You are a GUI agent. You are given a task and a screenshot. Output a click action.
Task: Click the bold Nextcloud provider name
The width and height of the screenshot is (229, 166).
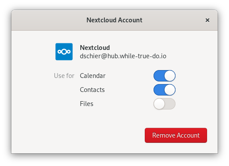[95, 48]
